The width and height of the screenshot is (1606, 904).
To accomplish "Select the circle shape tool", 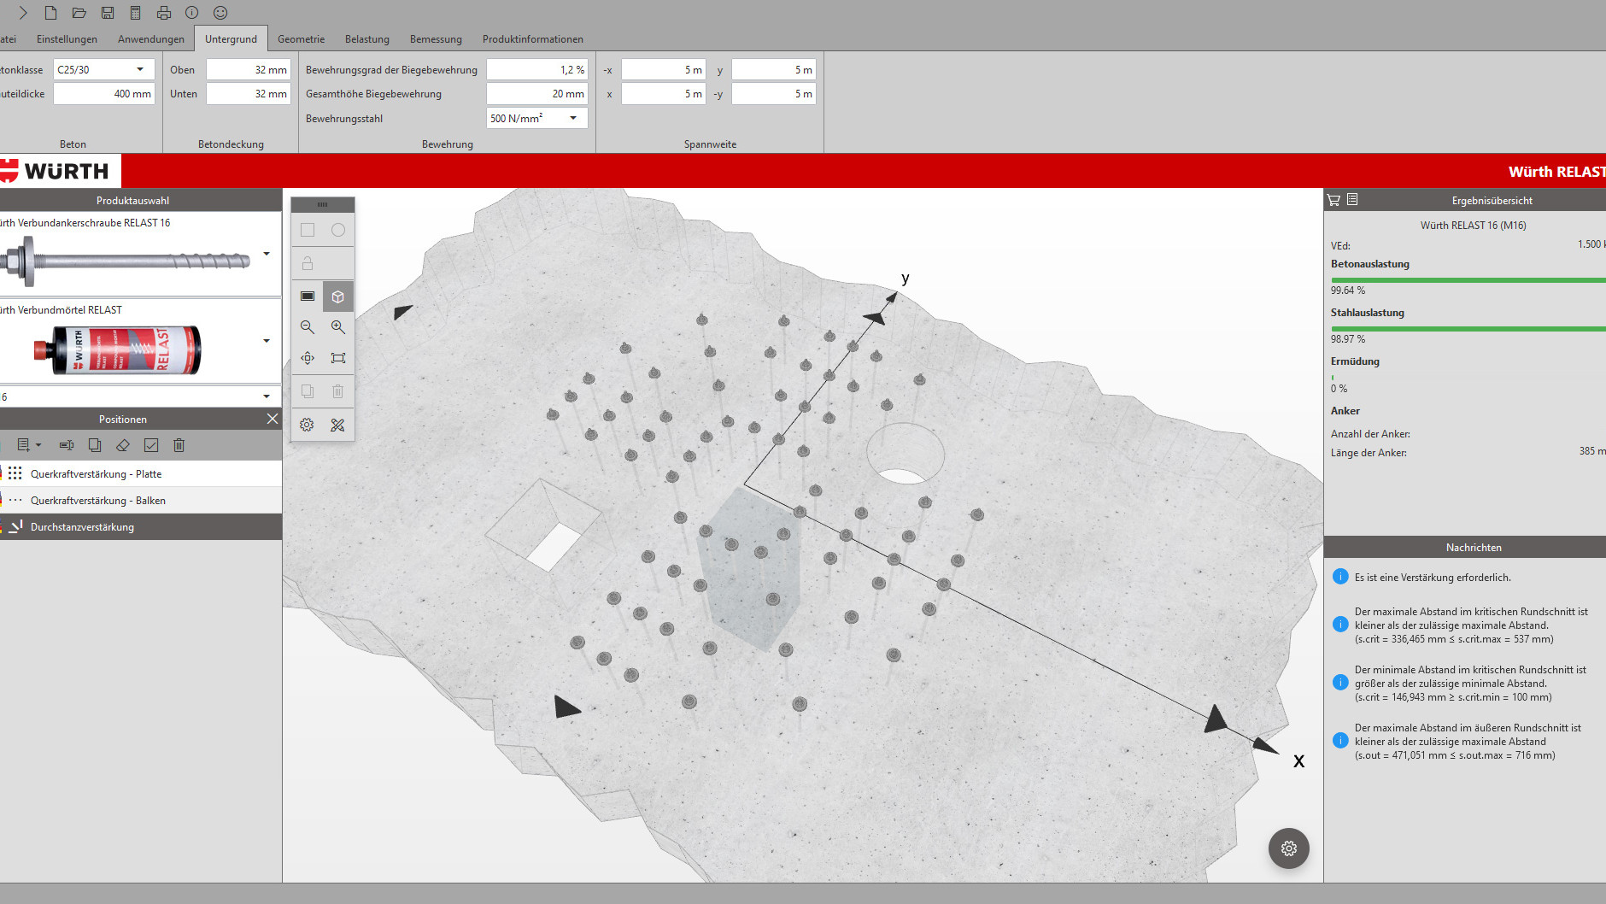I will tap(338, 230).
